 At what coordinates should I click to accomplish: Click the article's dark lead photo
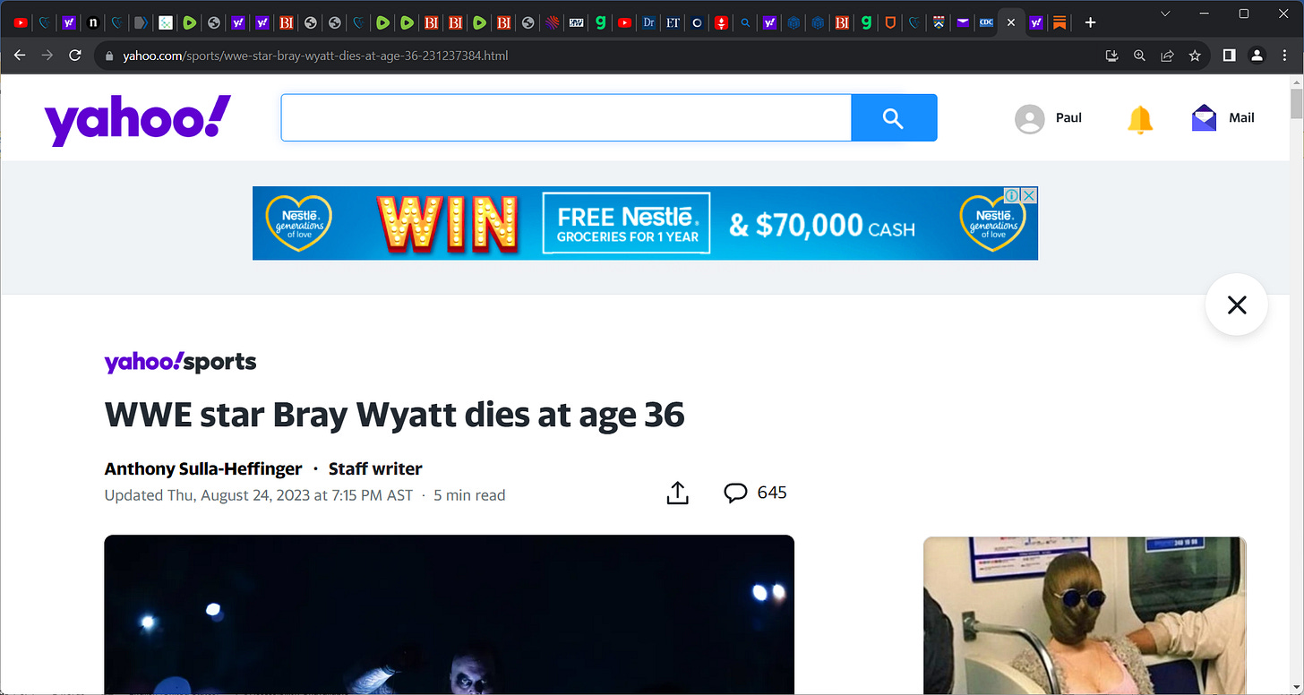coord(449,614)
